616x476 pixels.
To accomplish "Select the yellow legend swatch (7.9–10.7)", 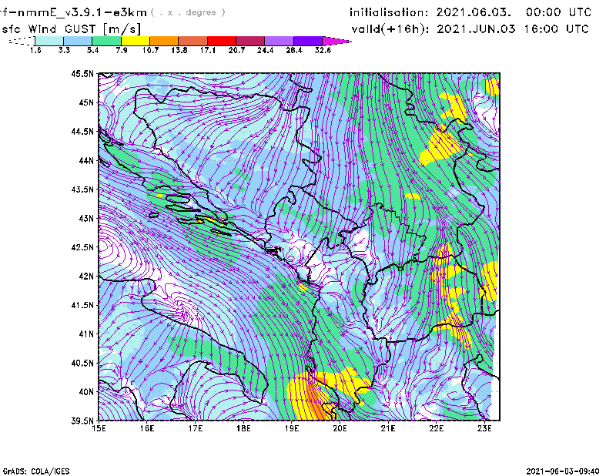I will tap(136, 41).
